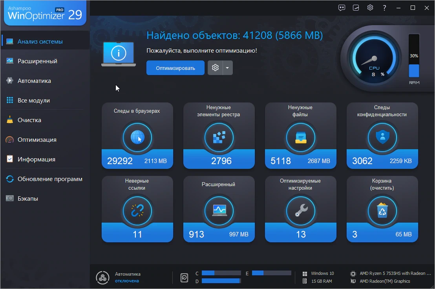Click the 65 MB recycle bin size
The width and height of the screenshot is (435, 289).
click(x=403, y=234)
